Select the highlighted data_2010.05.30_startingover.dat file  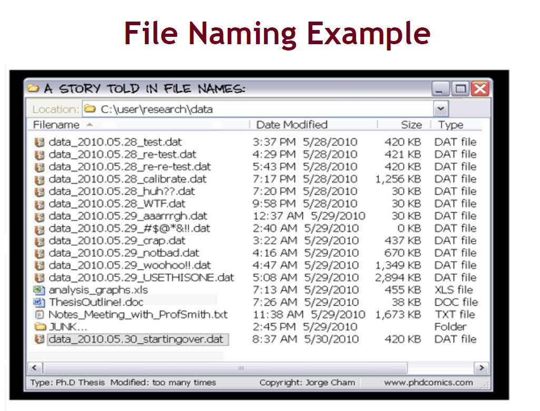click(x=138, y=339)
